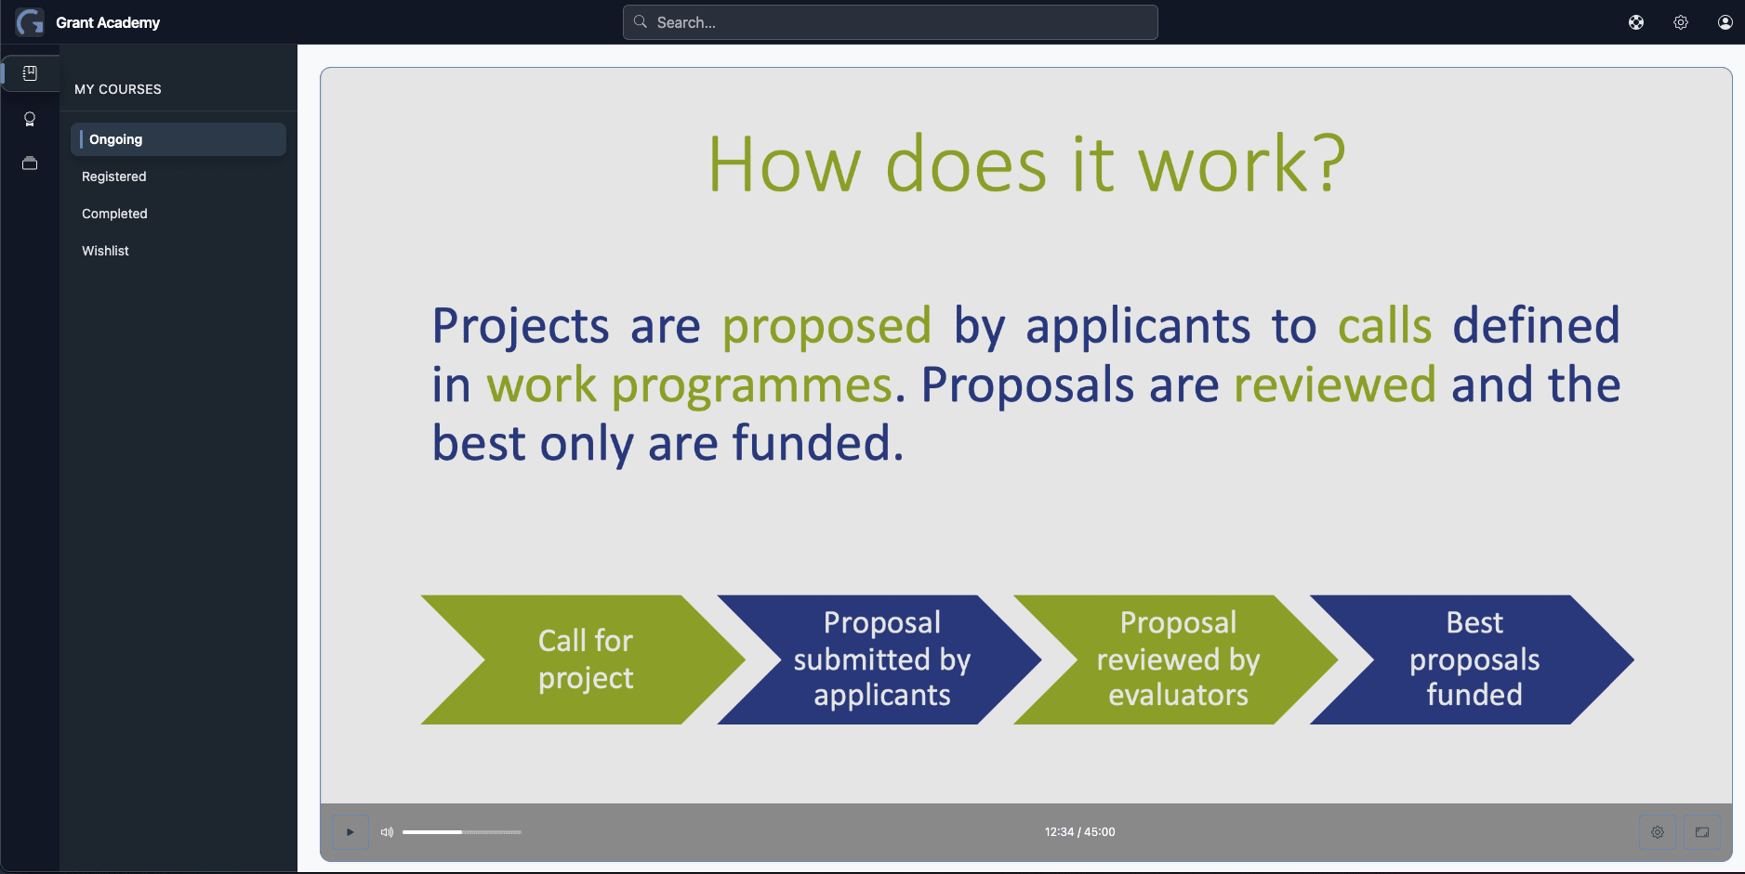Screen dimensions: 1745x874
Task: Open the user profile avatar icon
Action: 1725,22
